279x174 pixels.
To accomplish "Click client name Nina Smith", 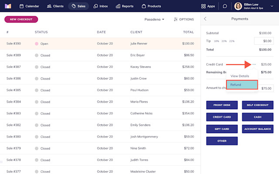I will pyautogui.click(x=138, y=148).
